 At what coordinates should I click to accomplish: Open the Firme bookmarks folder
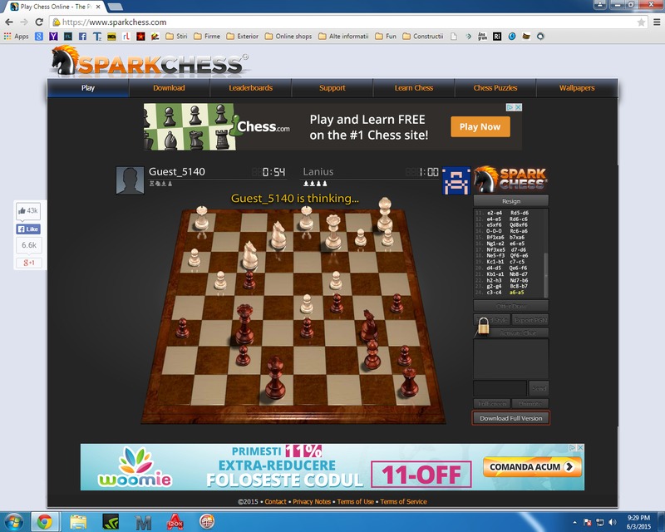206,37
